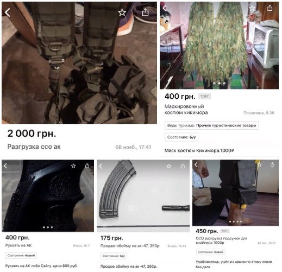Star the 175 грн. magazine listing

pyautogui.click(x=169, y=166)
